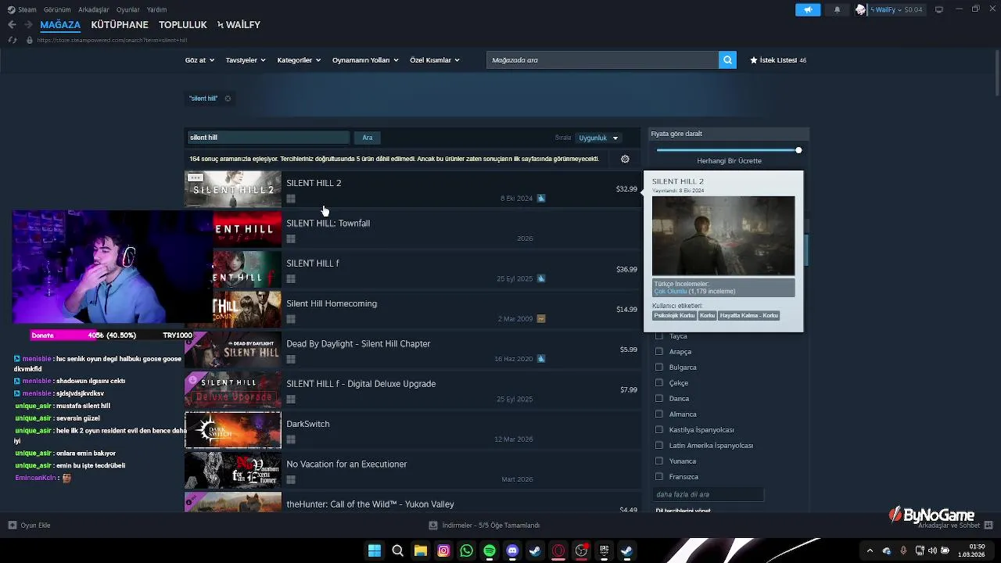Open Spotify from the taskbar
This screenshot has height=563, width=1001.
(x=490, y=551)
